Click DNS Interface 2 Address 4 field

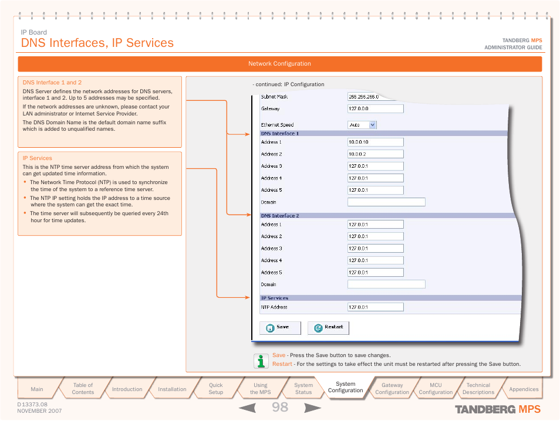[x=375, y=260]
